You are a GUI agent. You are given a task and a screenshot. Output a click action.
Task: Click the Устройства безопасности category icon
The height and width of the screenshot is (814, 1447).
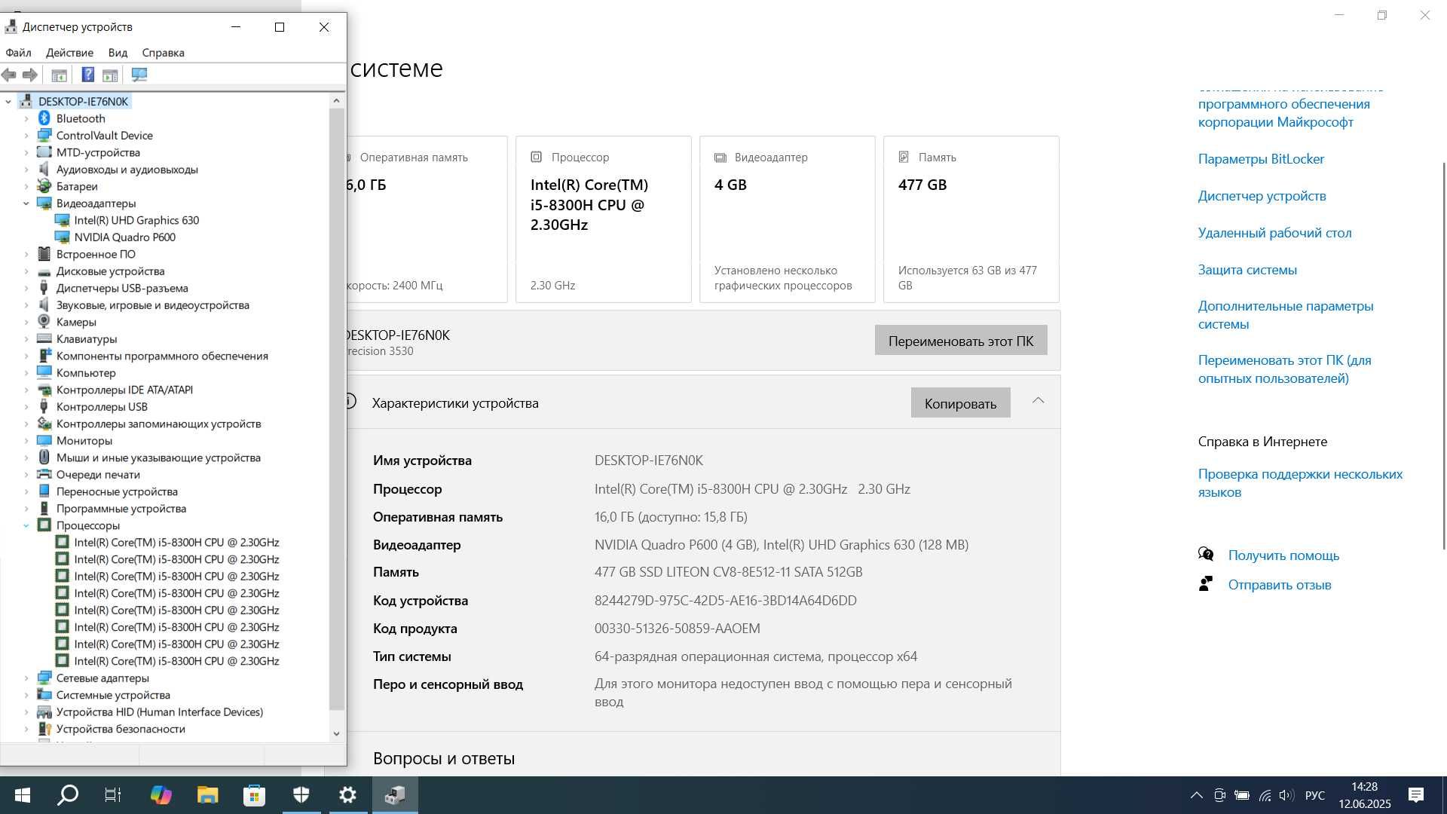point(44,729)
